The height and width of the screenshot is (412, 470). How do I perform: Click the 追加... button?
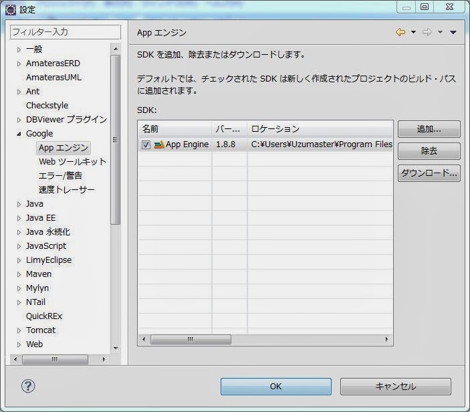click(x=429, y=129)
